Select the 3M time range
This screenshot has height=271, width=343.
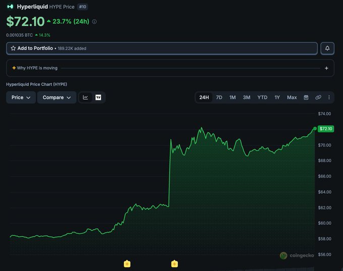click(x=247, y=97)
